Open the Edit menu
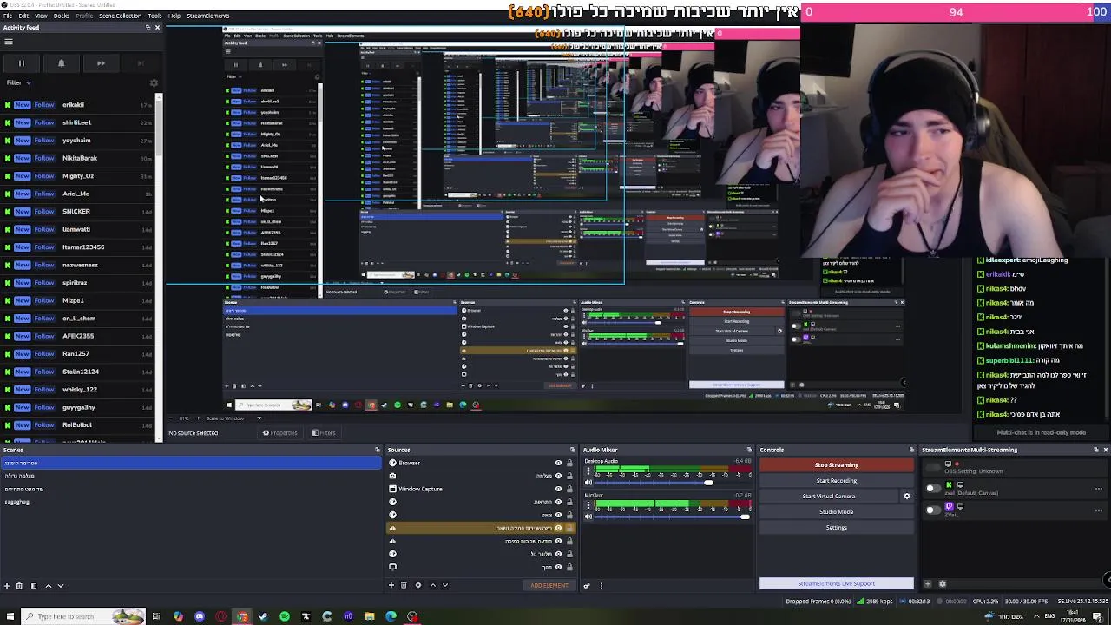This screenshot has height=625, width=1111. [x=23, y=16]
